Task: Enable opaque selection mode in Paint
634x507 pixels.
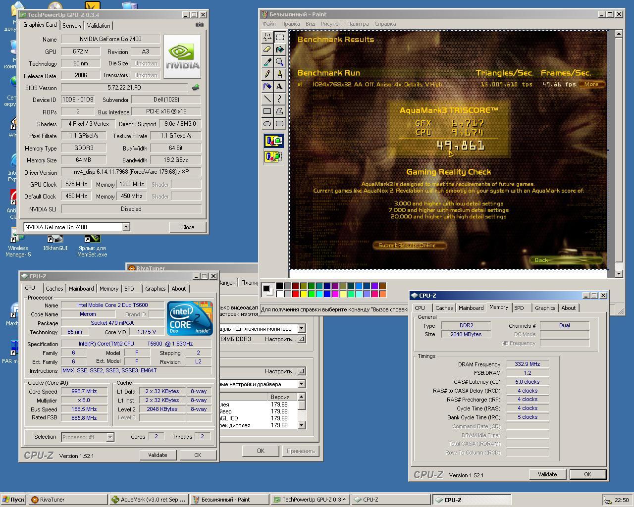Action: [x=273, y=141]
